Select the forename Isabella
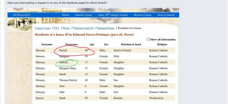Viewport: 228px width, 104px height. 64,62
